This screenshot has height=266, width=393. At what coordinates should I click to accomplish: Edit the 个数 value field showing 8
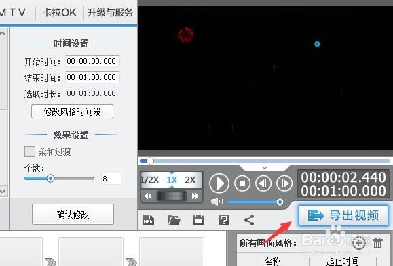tap(111, 179)
